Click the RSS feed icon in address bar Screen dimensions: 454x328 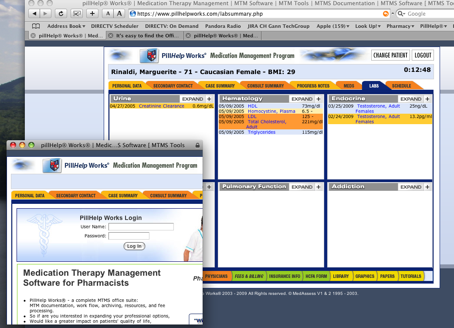[386, 14]
